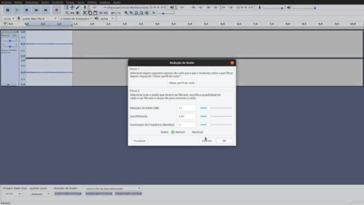This screenshot has height=205, width=364.
Task: Start playback with the green Play button
Action: 17,10
